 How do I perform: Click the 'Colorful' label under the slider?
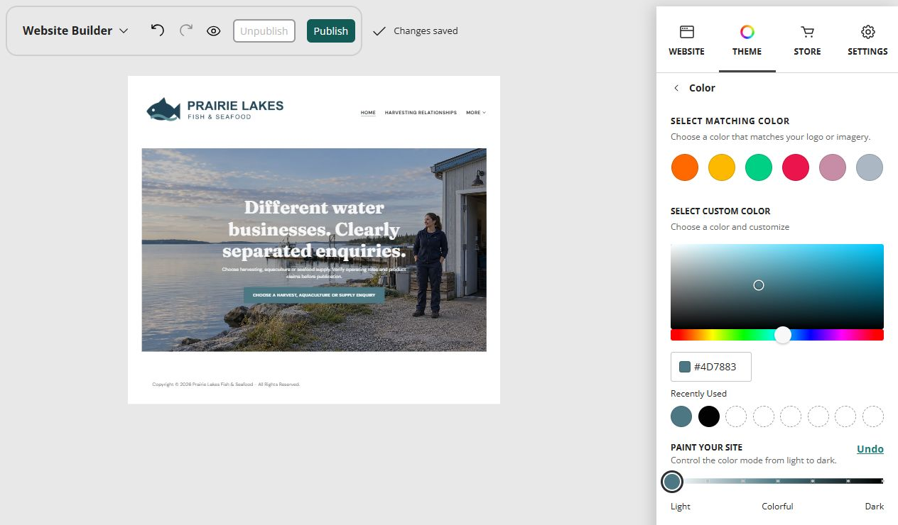777,507
